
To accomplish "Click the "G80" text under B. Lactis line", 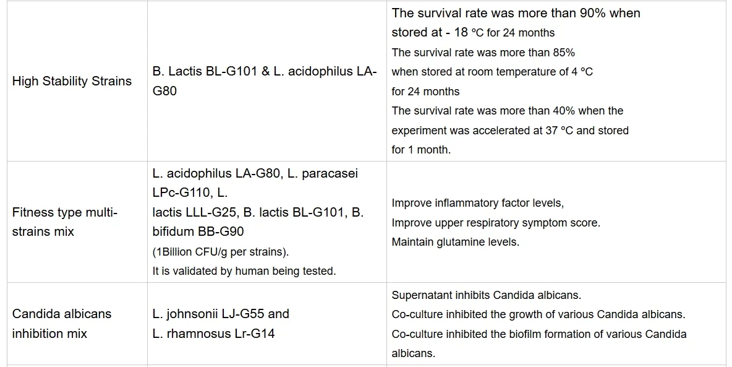I will [164, 91].
